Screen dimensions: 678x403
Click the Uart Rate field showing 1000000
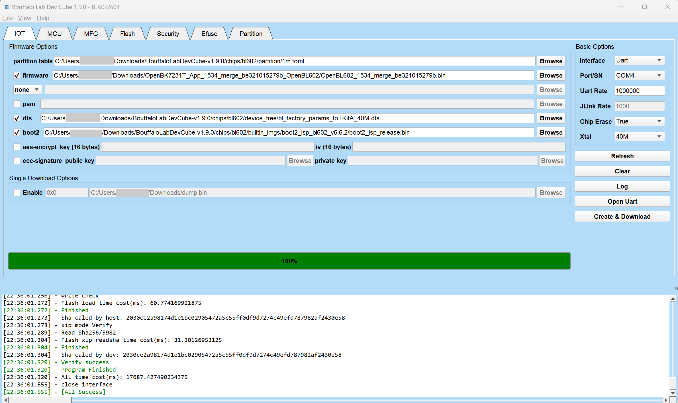coord(640,91)
